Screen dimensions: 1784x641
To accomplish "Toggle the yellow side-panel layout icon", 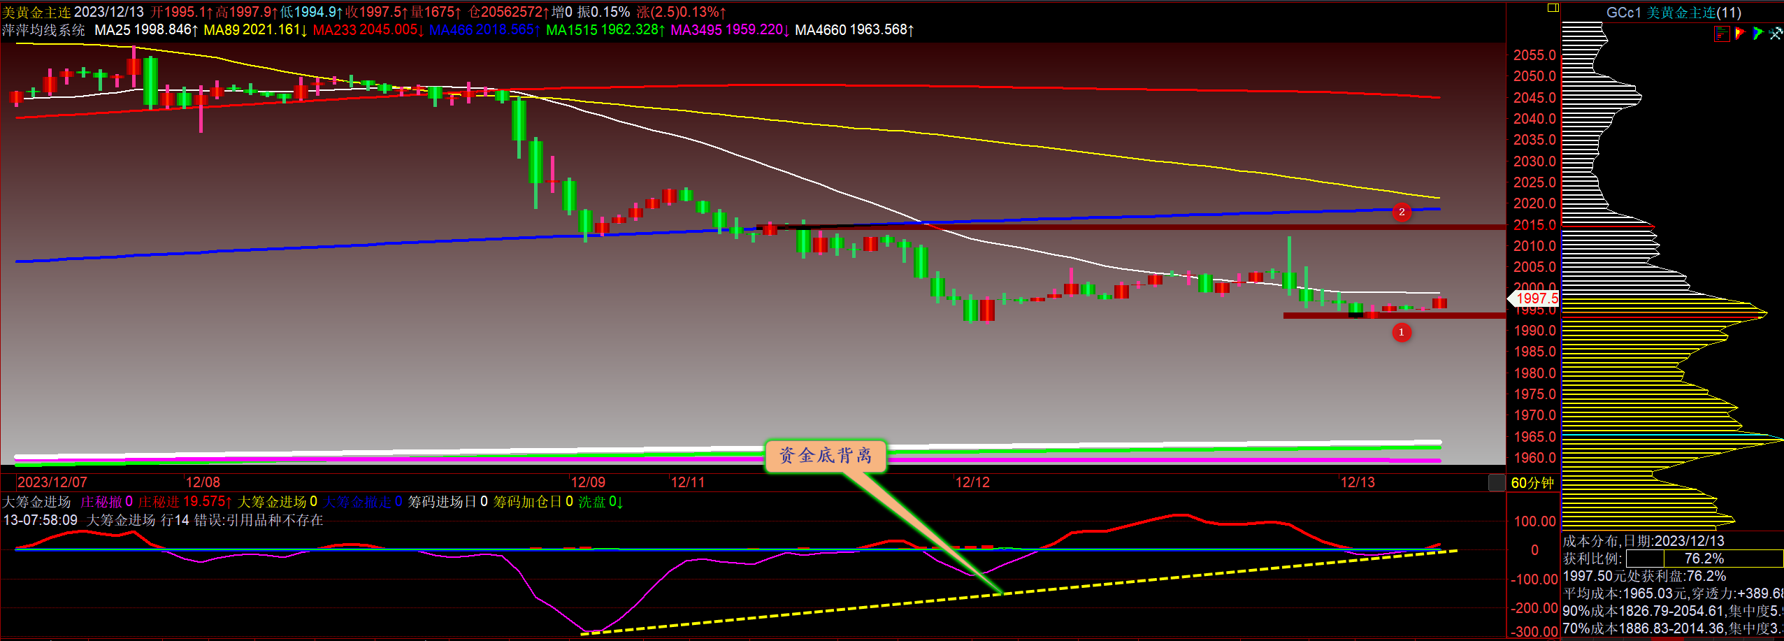I will coord(1553,8).
